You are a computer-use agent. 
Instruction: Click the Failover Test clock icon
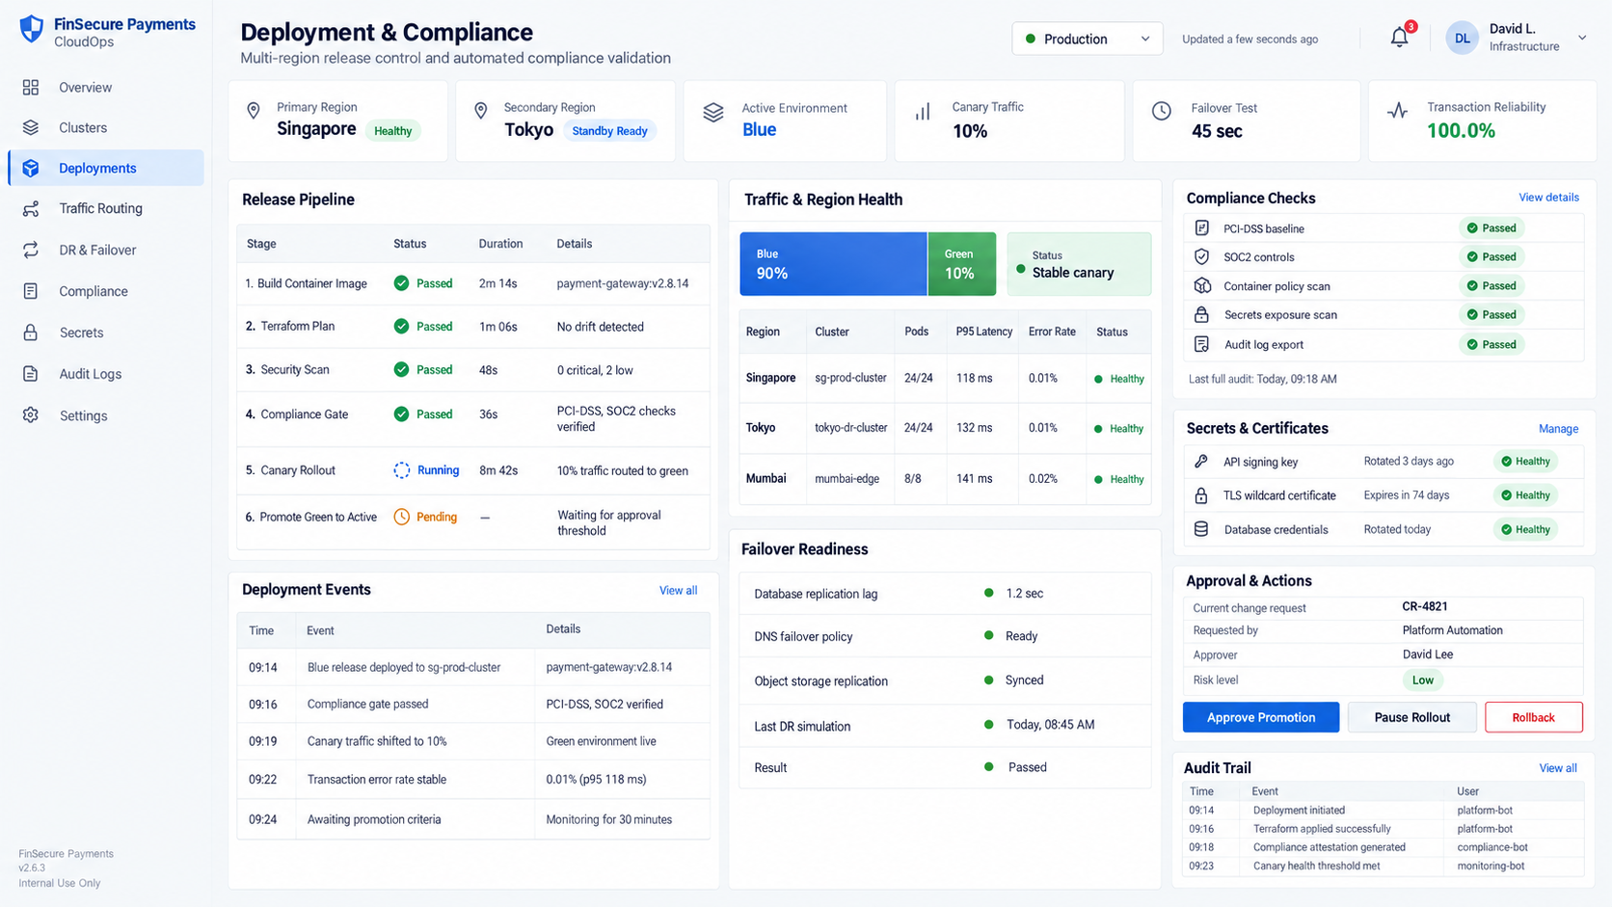tap(1162, 111)
